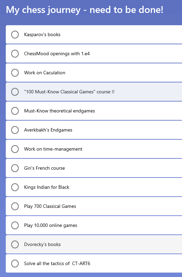
Task: Complete the ChessMood openings with 1.e4 task
Action: 15,54
